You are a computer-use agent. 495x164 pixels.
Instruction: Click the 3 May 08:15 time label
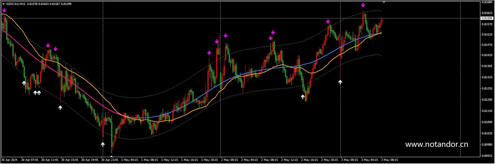click(x=389, y=160)
